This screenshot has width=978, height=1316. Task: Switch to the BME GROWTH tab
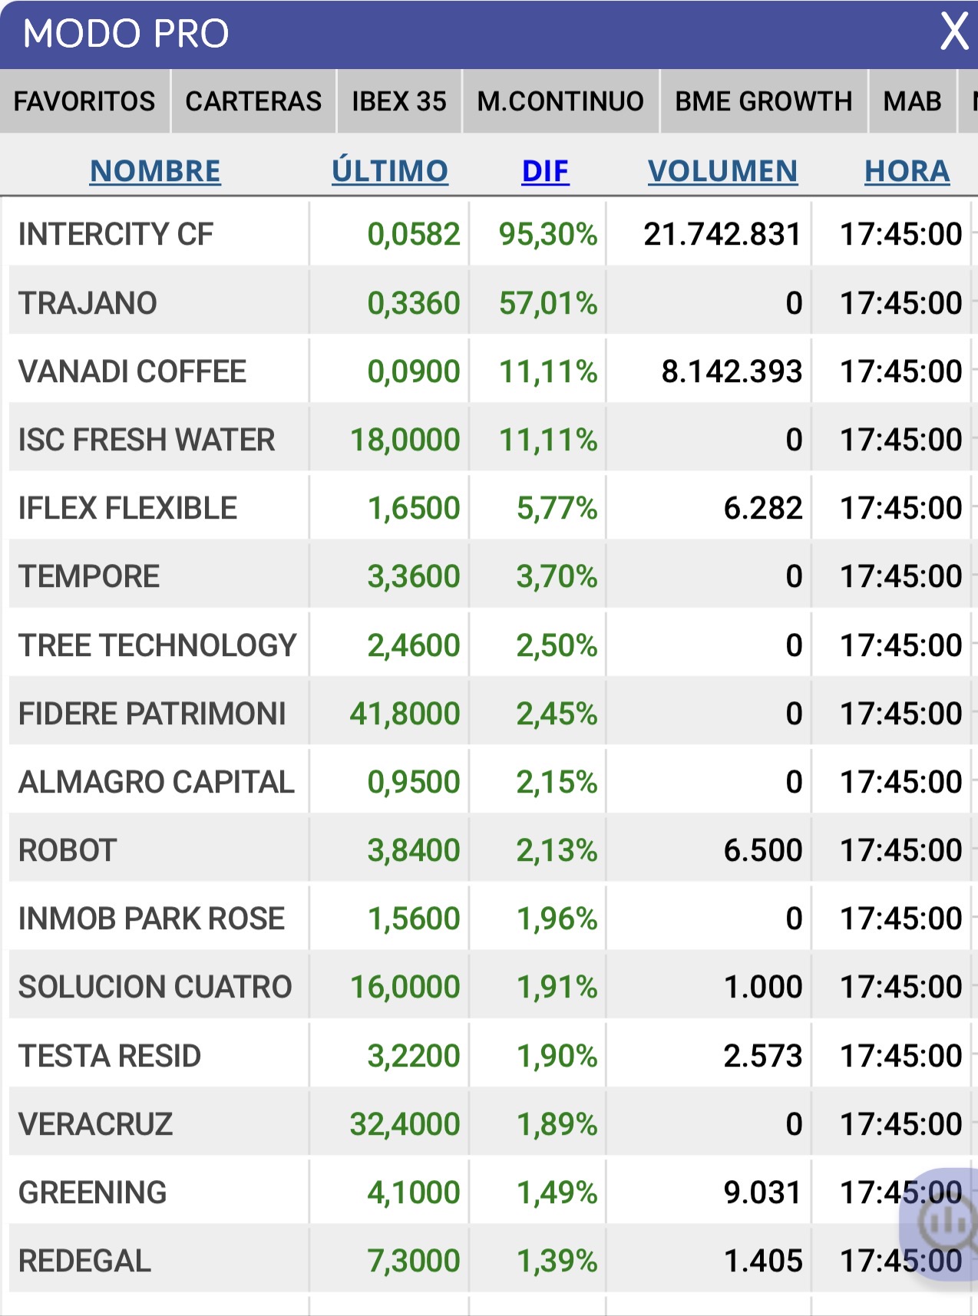point(764,101)
